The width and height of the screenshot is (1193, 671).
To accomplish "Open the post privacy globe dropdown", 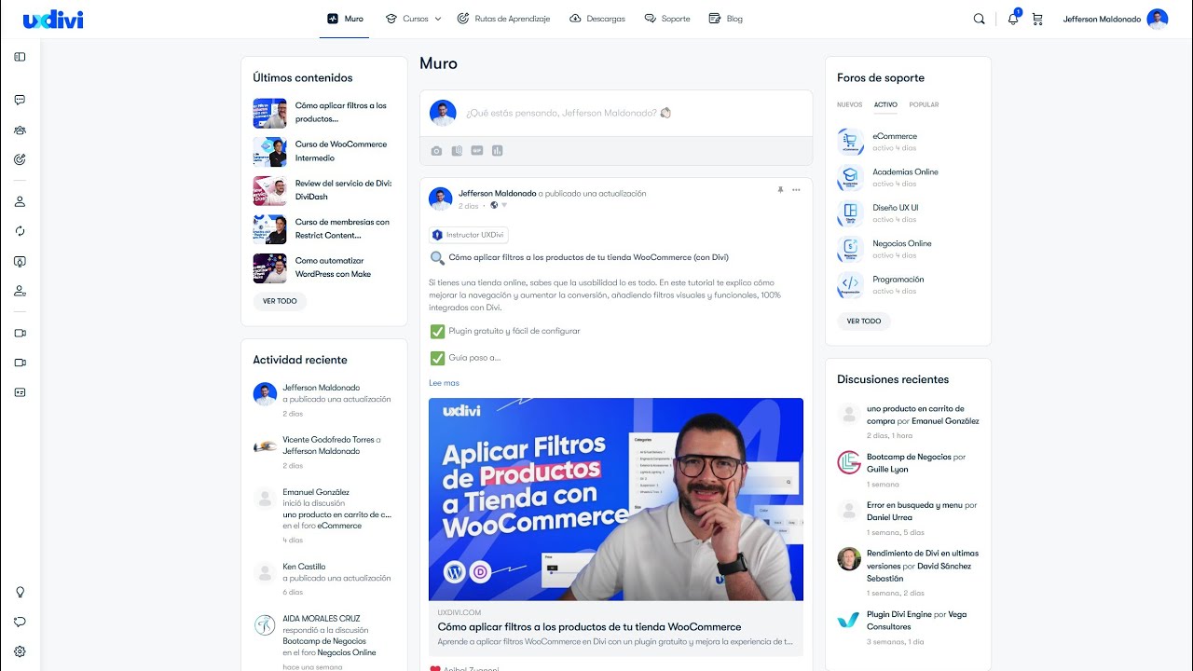I will pos(499,205).
